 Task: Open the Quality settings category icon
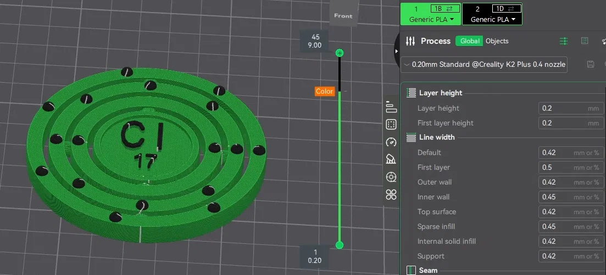[x=391, y=107]
